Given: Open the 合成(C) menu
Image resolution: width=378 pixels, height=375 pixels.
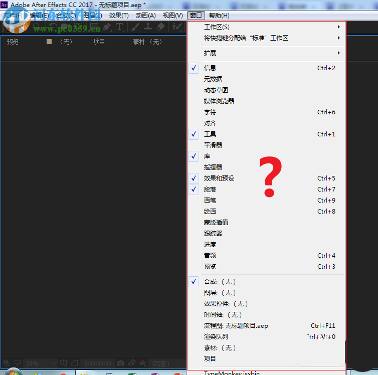Looking at the screenshot, I should [x=66, y=16].
